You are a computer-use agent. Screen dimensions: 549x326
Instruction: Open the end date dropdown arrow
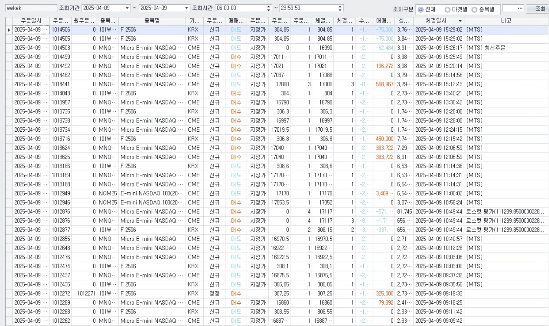pos(186,8)
